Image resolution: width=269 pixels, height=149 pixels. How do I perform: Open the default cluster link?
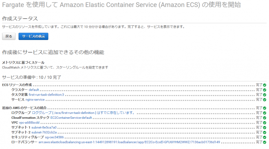click(x=34, y=90)
